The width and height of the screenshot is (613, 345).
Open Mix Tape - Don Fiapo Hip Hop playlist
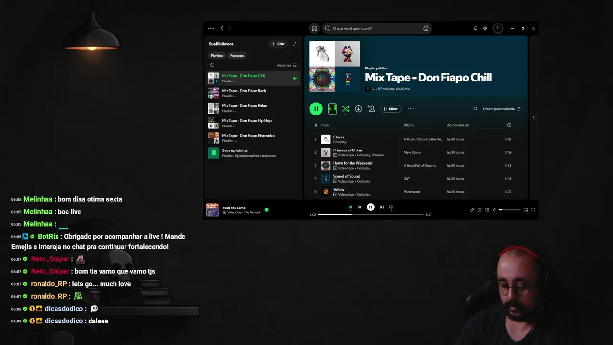[x=253, y=123]
